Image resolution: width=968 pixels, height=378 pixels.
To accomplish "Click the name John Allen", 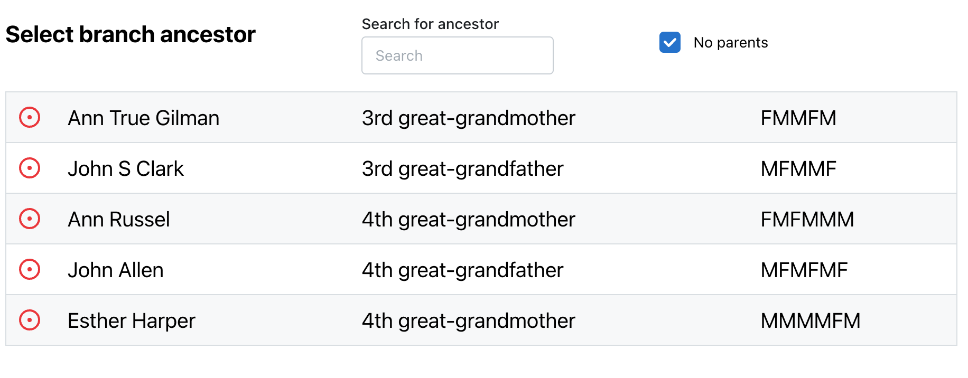I will tap(116, 270).
